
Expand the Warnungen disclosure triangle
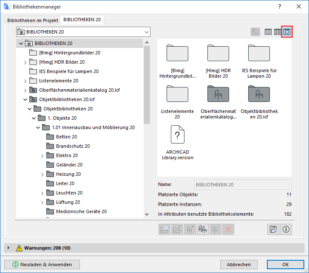tap(8, 248)
